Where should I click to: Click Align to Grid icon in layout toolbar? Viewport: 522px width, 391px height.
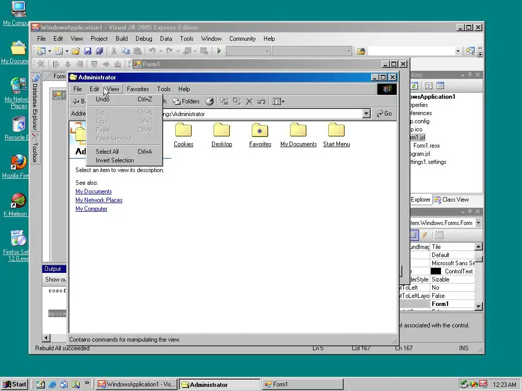[41, 64]
